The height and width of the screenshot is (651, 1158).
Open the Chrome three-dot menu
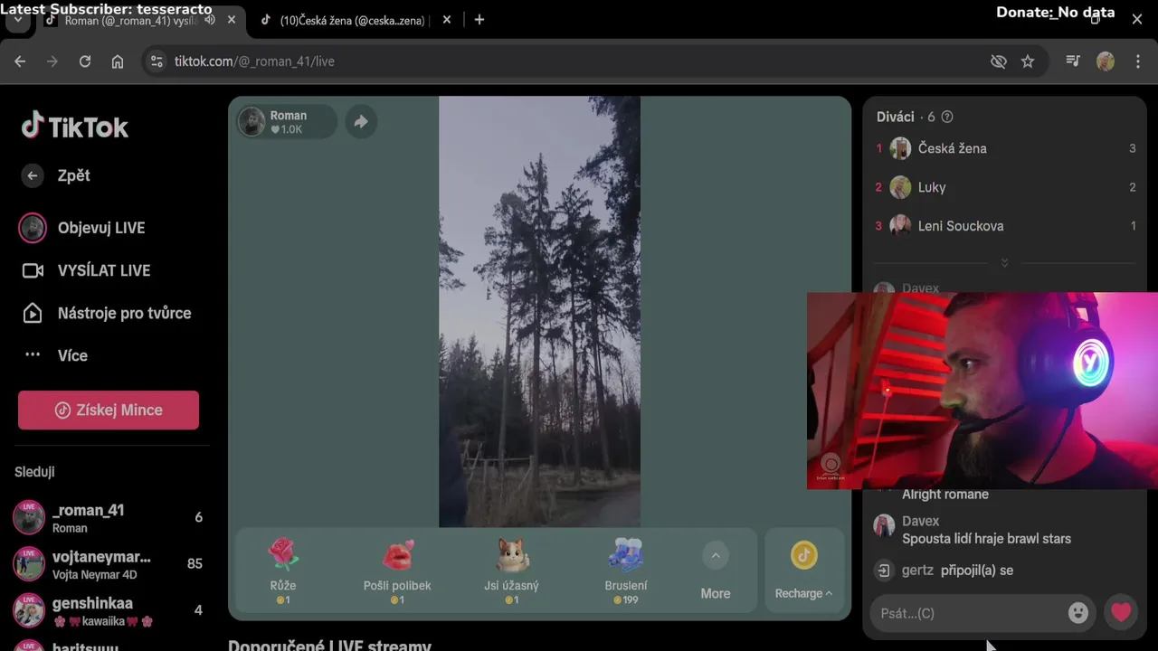point(1138,61)
